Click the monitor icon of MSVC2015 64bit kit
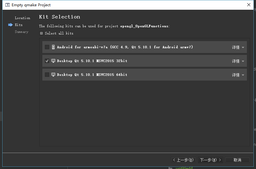This screenshot has width=256, height=169. [53, 75]
